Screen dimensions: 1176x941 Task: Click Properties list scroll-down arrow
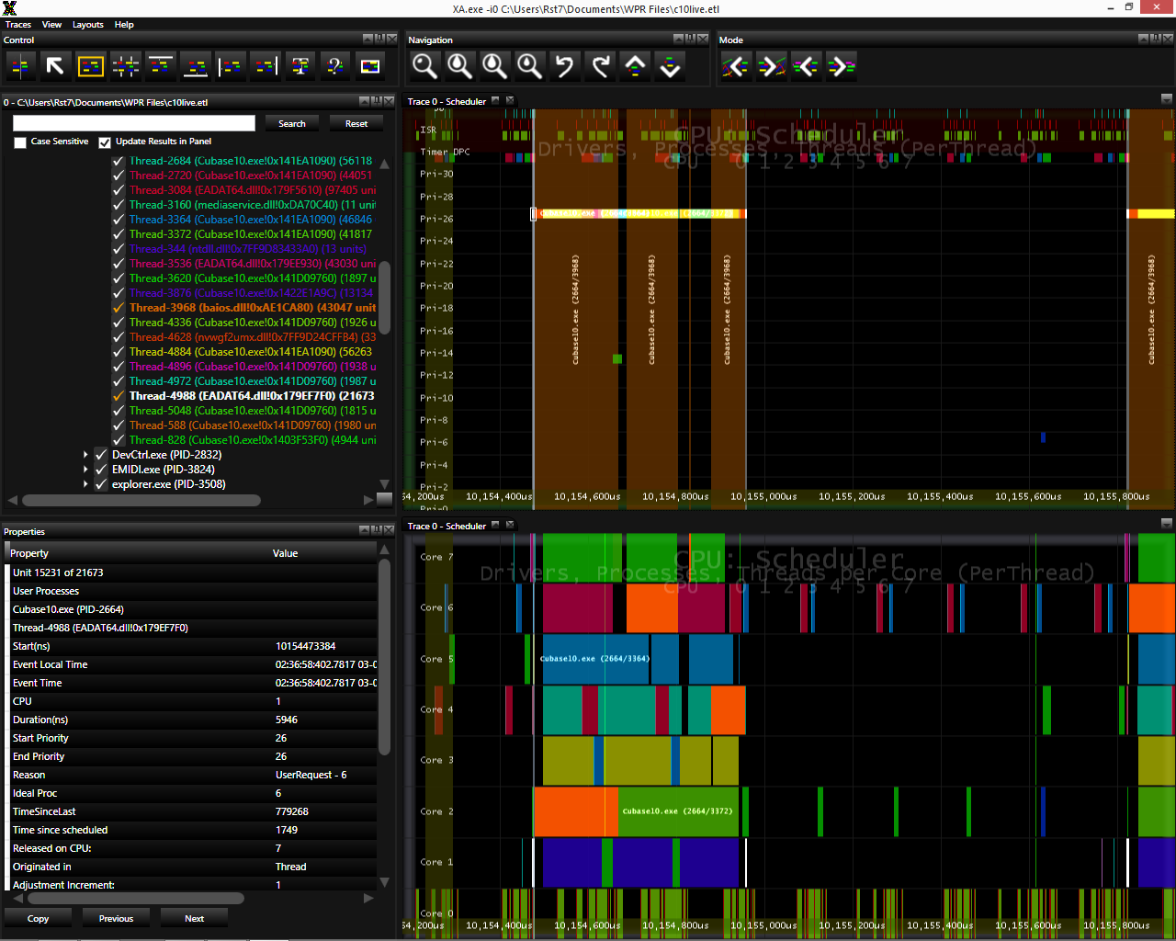[x=385, y=882]
